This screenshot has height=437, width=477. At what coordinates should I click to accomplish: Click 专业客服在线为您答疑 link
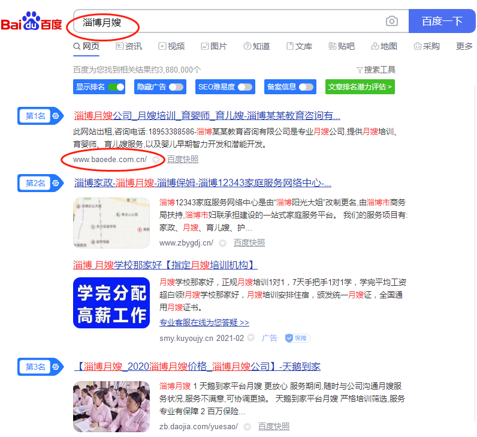(204, 322)
